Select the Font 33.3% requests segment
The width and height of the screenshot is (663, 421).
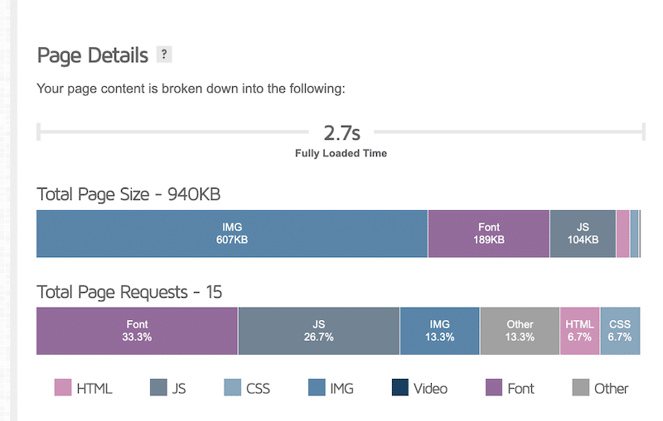pos(137,331)
